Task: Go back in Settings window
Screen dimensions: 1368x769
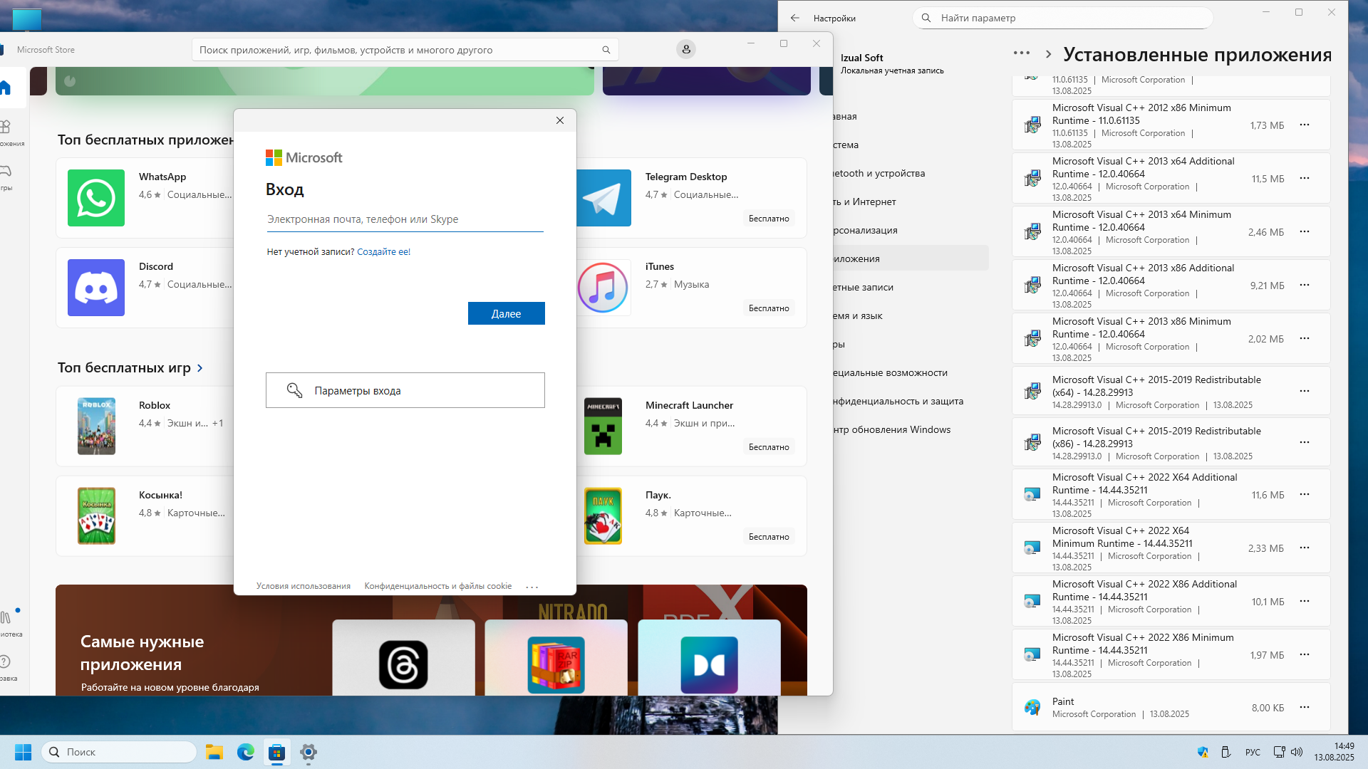Action: 795,18
